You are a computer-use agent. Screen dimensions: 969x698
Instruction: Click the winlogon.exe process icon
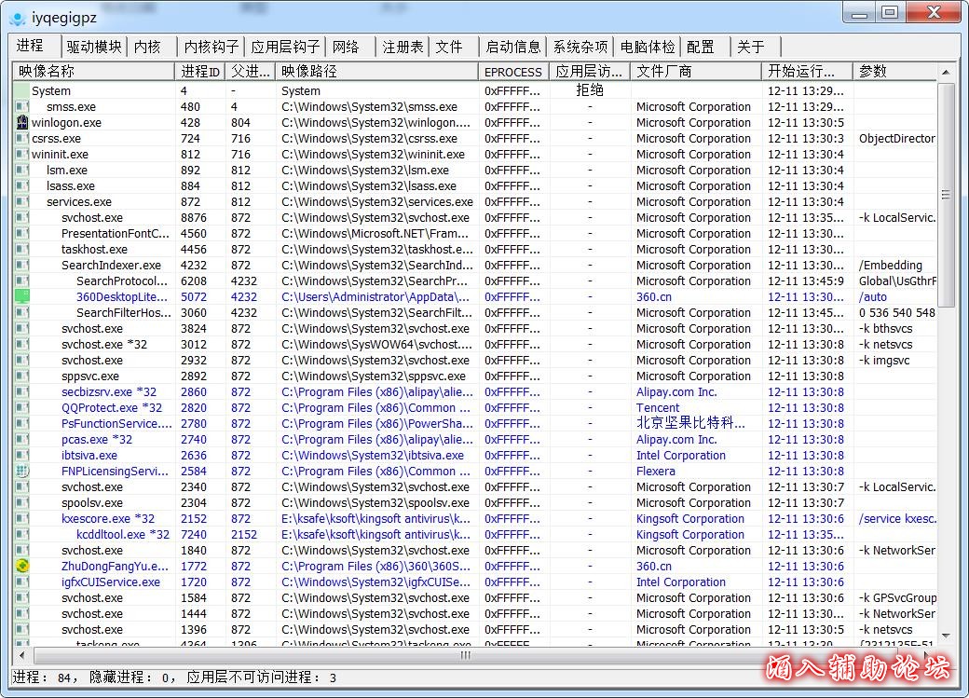click(22, 123)
